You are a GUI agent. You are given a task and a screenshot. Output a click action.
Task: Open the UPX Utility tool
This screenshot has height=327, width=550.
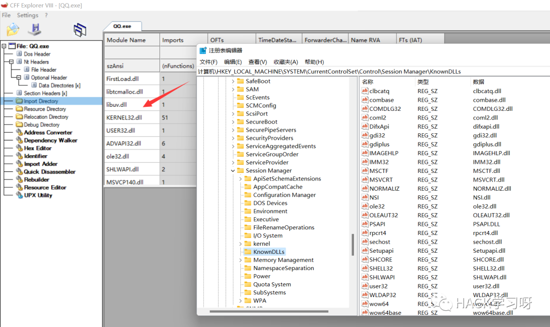pos(38,195)
